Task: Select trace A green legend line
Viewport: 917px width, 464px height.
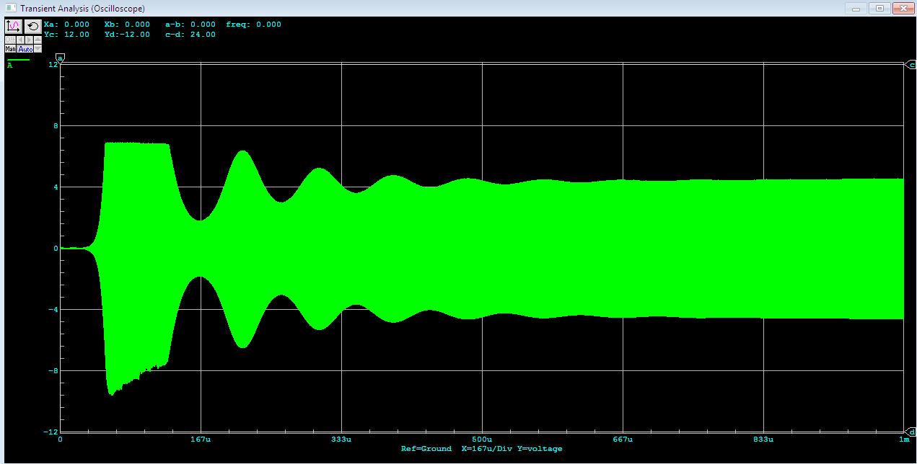Action: tap(18, 60)
